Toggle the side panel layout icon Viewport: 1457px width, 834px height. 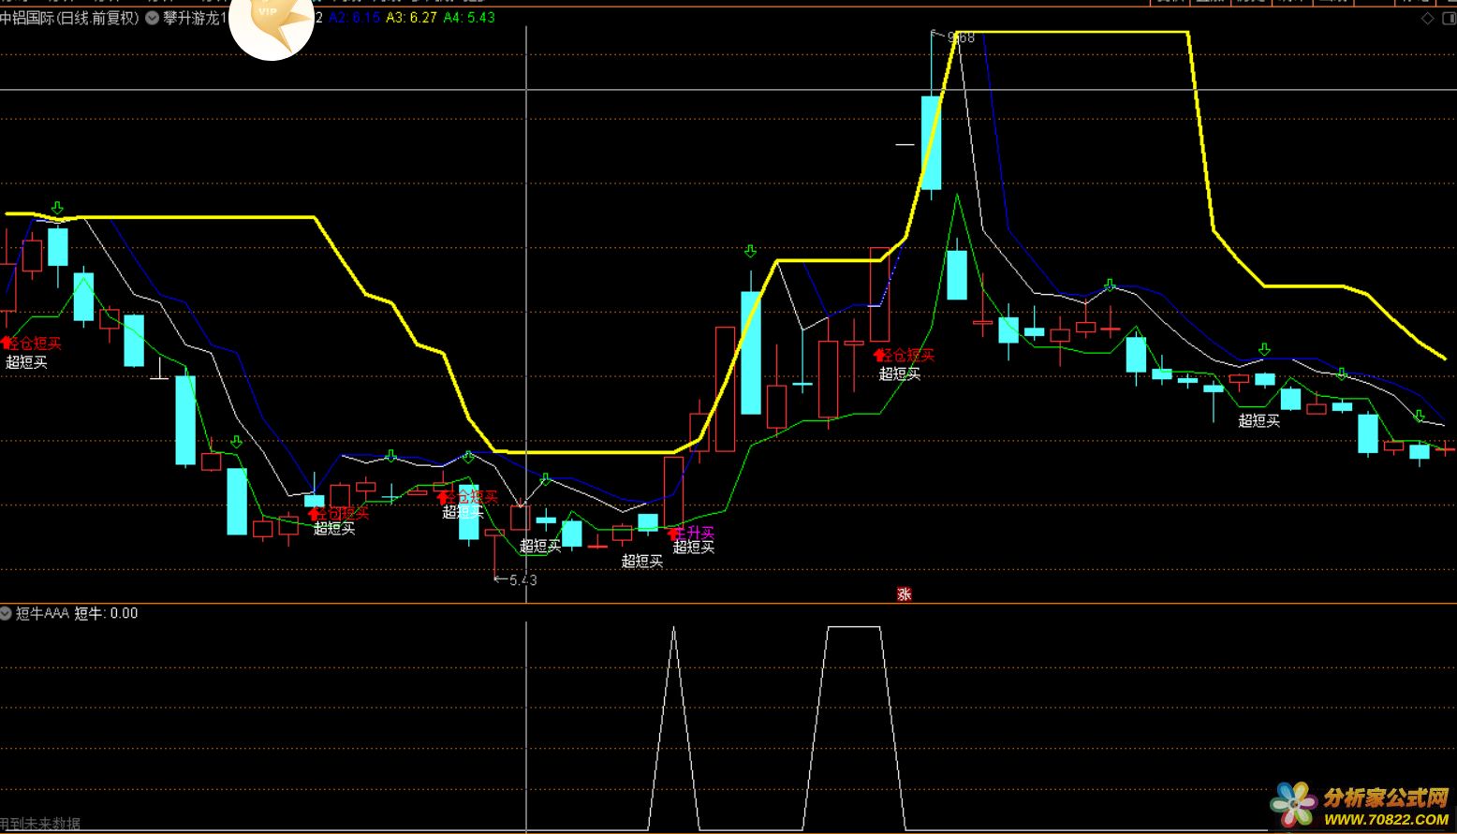click(x=1450, y=18)
